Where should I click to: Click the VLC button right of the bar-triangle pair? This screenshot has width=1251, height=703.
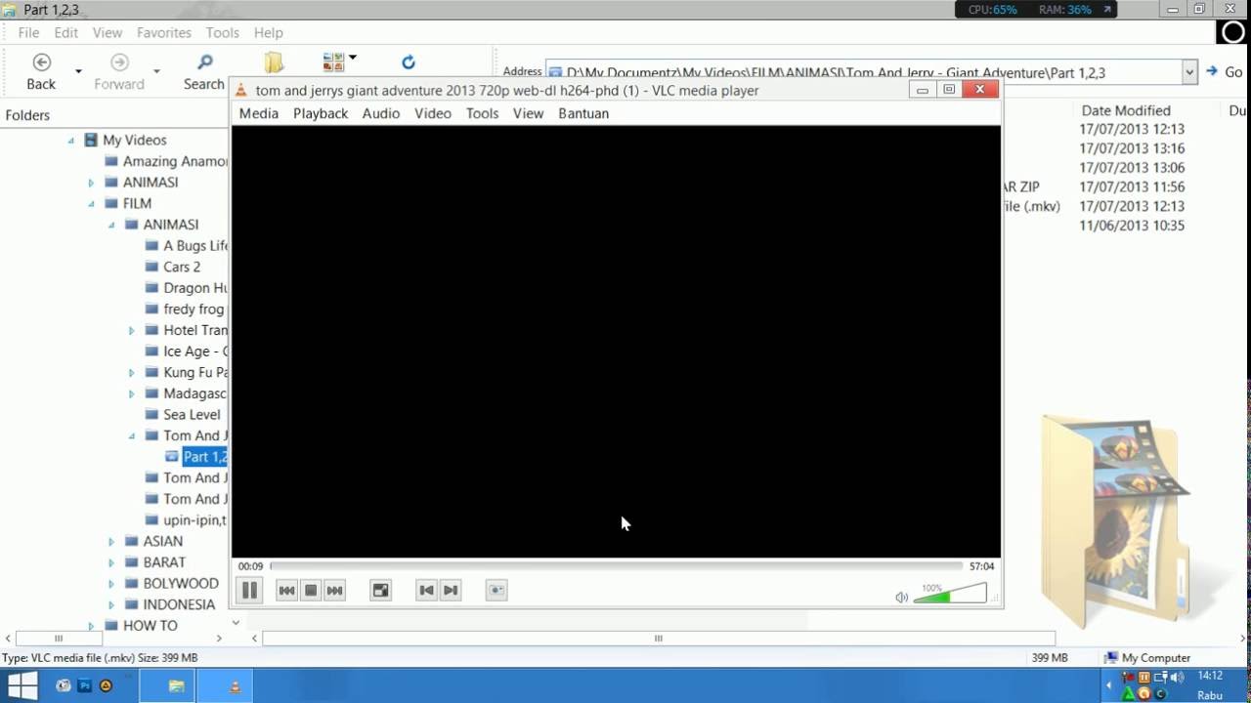tap(496, 590)
